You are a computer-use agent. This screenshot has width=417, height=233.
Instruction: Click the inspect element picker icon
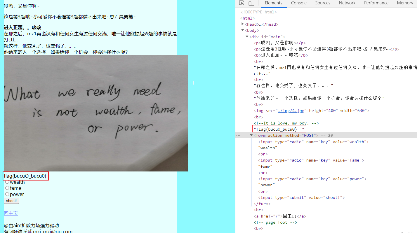pyautogui.click(x=241, y=3)
